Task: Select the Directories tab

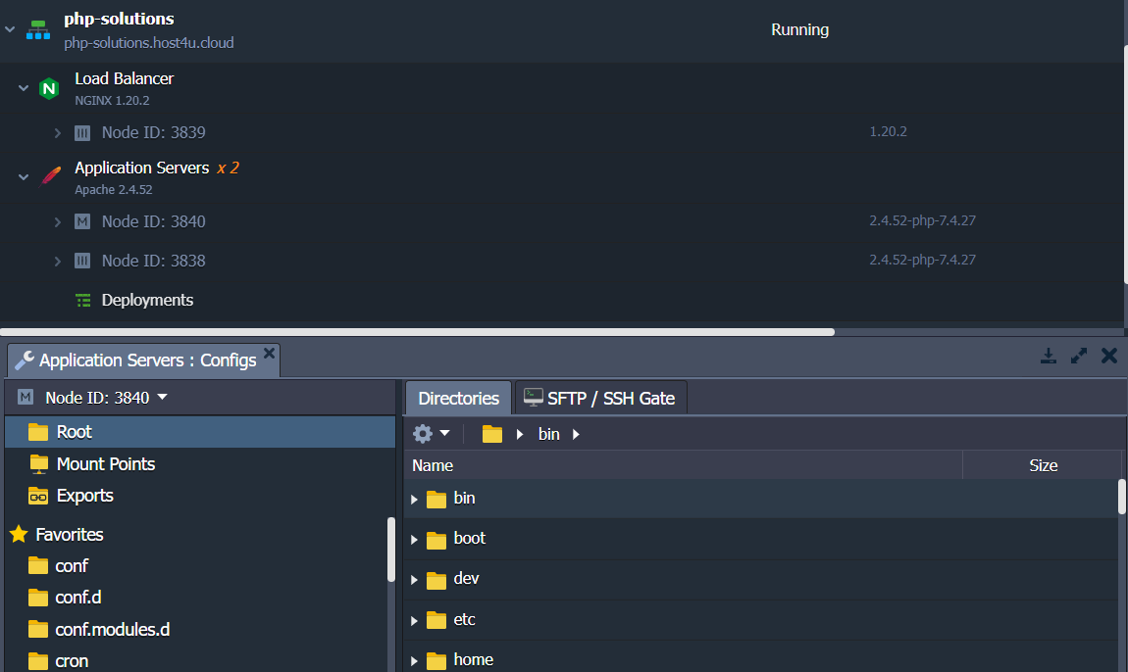Action: coord(458,398)
